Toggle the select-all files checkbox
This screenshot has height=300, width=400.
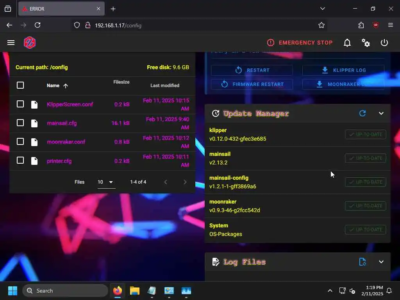[x=20, y=85]
